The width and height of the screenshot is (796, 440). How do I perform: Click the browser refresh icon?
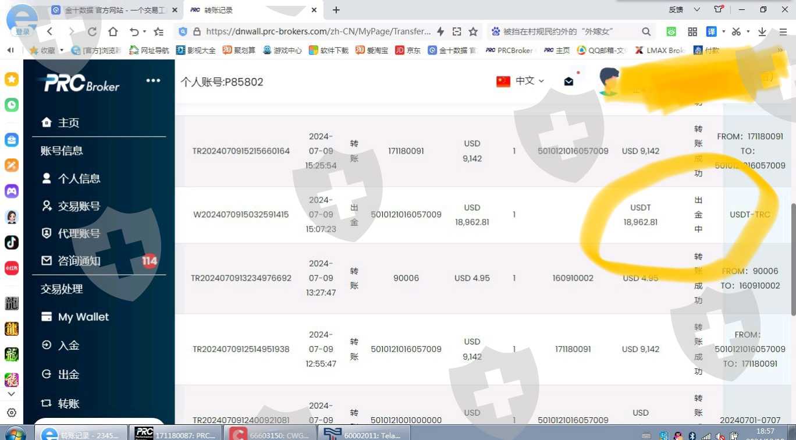click(92, 32)
